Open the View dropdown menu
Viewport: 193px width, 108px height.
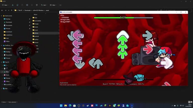coord(53,5)
